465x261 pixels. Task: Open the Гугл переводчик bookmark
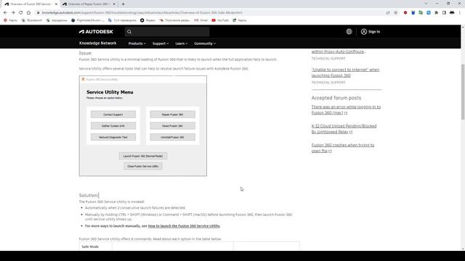pyautogui.click(x=122, y=20)
